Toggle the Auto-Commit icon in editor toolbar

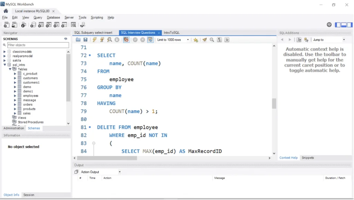[x=150, y=40]
